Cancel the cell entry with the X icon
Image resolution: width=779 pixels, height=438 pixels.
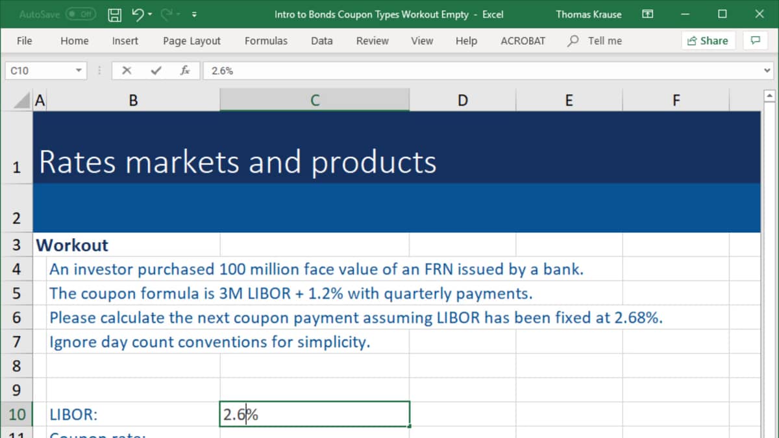[x=127, y=71]
